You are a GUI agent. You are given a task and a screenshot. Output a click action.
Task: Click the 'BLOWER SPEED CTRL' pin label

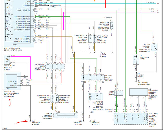22,41
